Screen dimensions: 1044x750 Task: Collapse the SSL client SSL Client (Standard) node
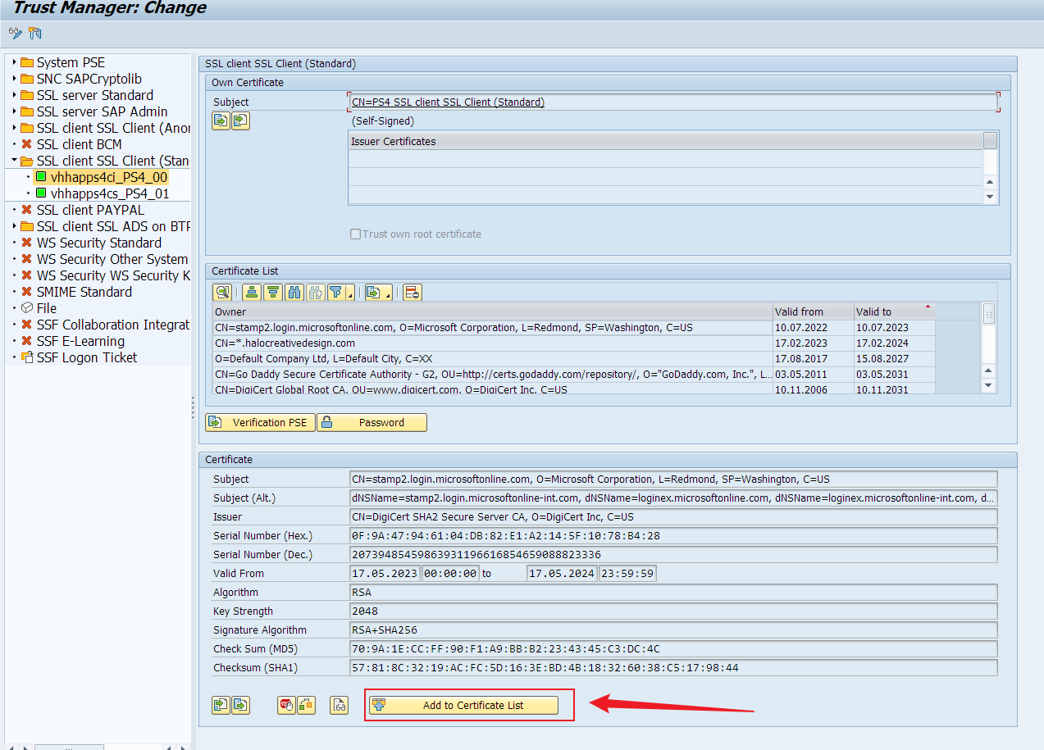[x=14, y=161]
